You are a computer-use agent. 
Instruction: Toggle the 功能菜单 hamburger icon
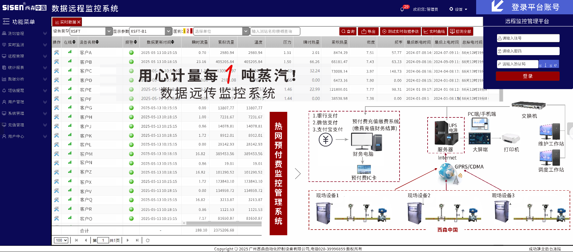tap(6, 21)
